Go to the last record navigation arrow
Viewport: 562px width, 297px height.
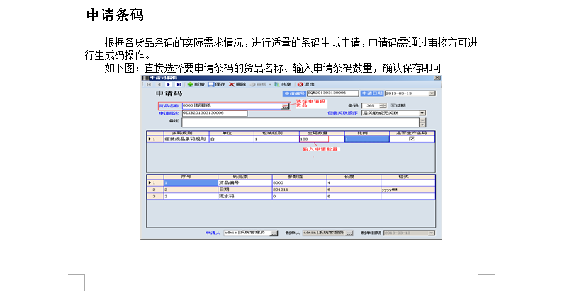(179, 84)
